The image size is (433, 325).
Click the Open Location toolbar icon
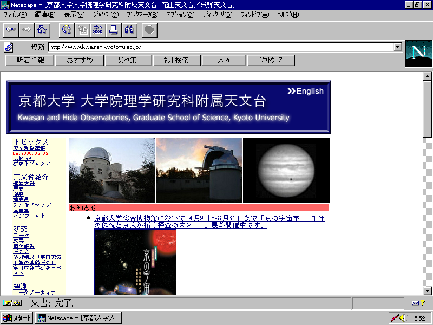pyautogui.click(x=98, y=30)
